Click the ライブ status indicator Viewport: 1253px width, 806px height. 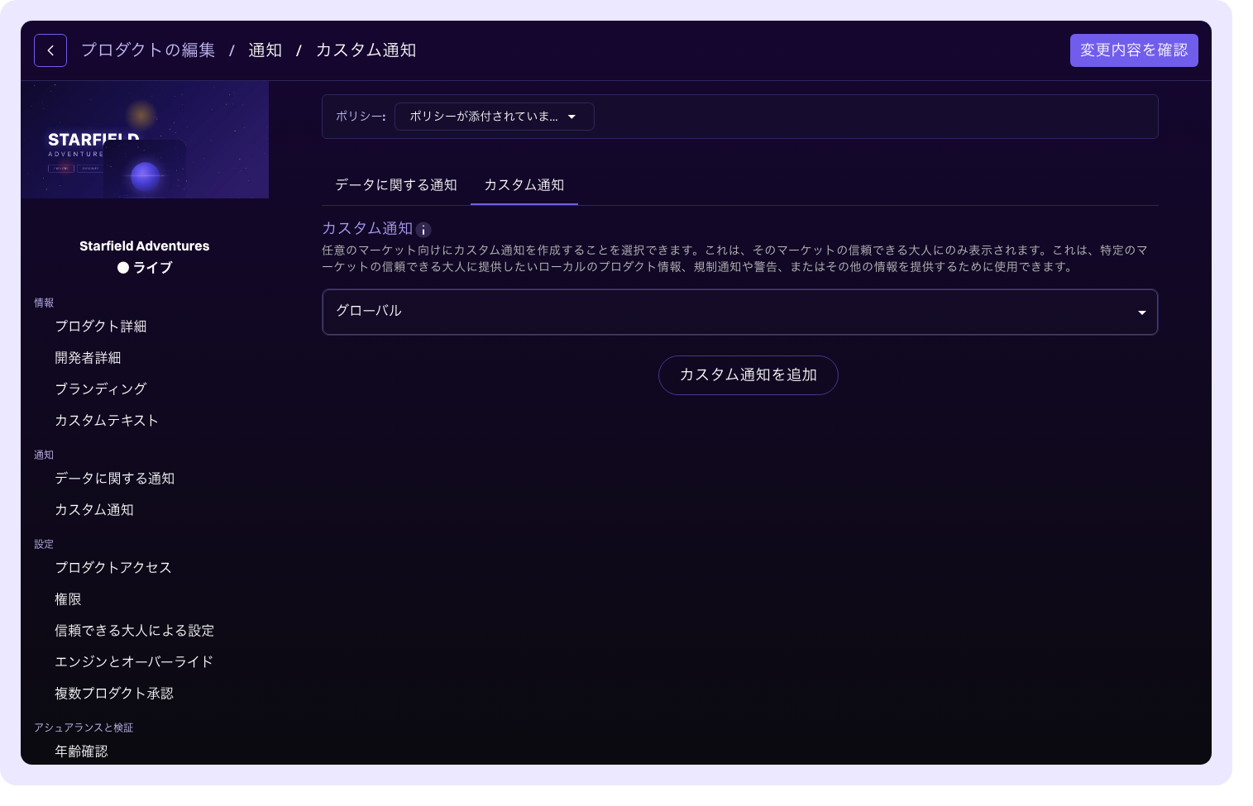(x=145, y=268)
